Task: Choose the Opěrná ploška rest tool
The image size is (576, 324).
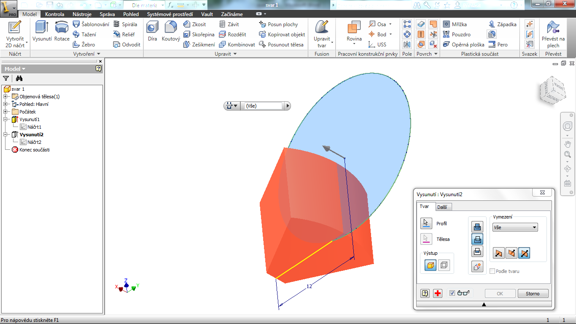Action: coord(463,44)
